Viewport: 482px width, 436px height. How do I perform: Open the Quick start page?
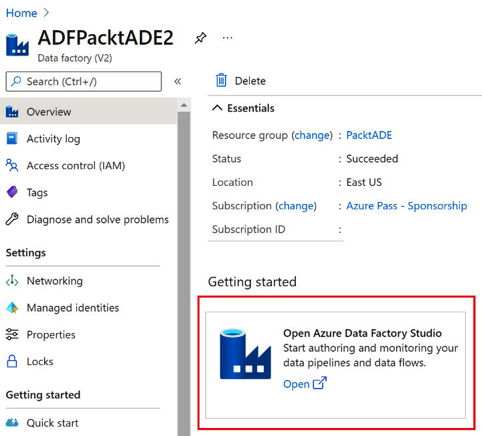click(52, 423)
